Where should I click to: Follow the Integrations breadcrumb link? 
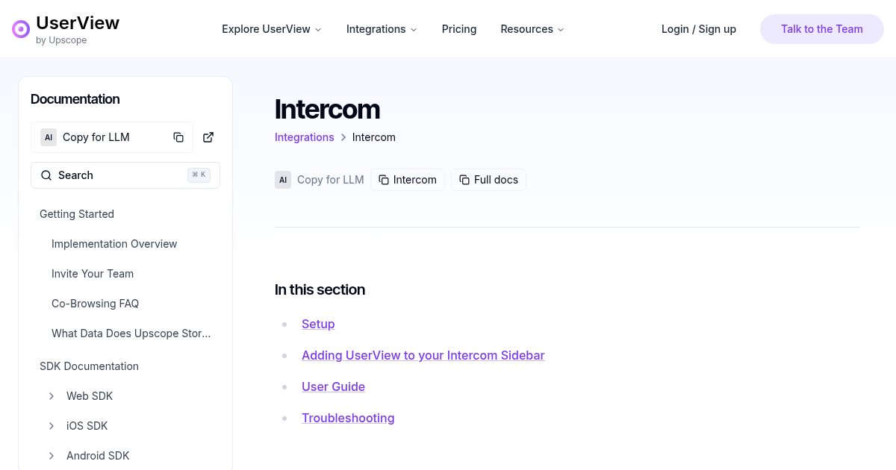coord(305,137)
